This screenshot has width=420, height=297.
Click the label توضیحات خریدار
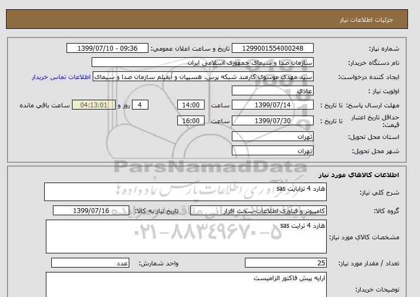coord(377,289)
